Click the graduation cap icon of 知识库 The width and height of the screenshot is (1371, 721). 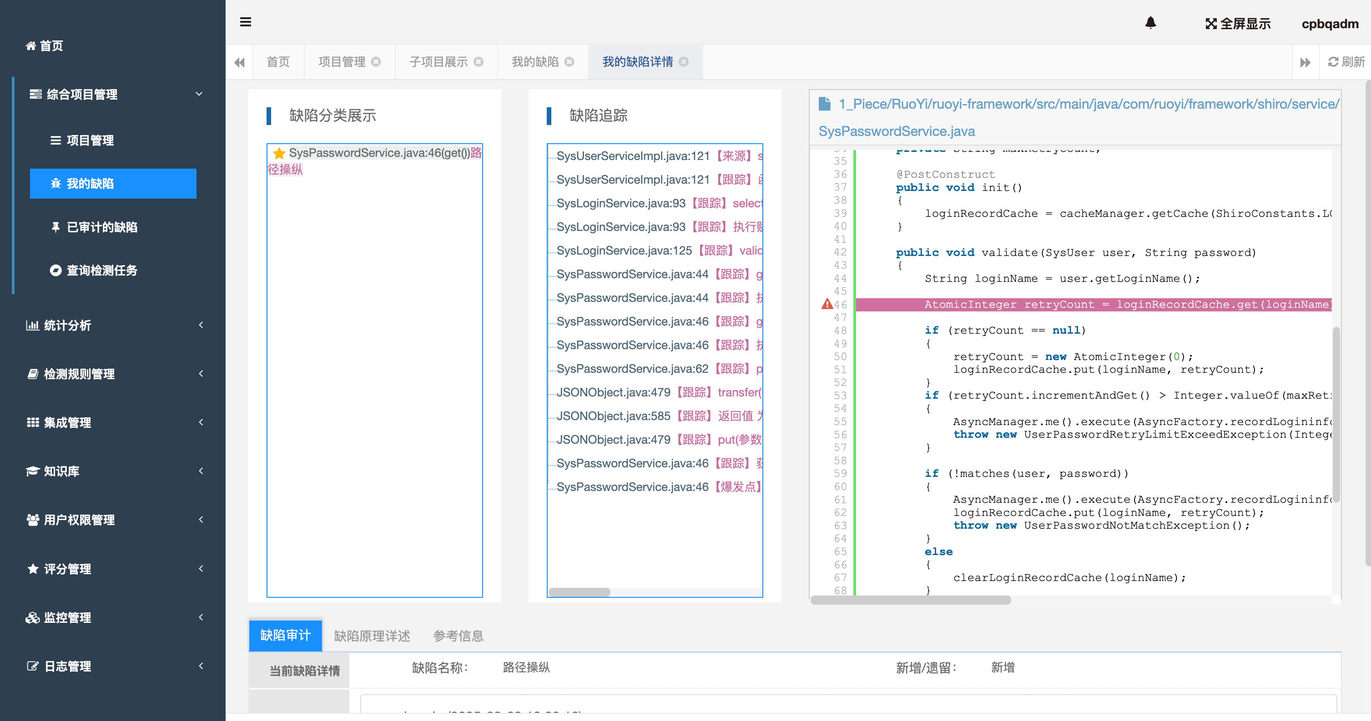[x=32, y=471]
